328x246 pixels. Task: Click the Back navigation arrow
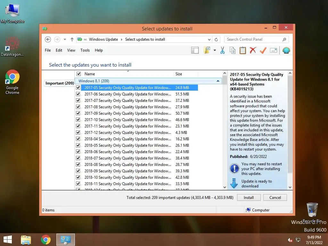(x=48, y=39)
